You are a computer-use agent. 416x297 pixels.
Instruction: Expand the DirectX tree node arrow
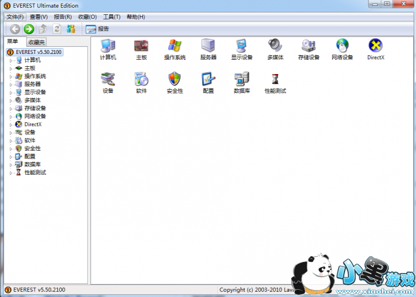coord(11,125)
